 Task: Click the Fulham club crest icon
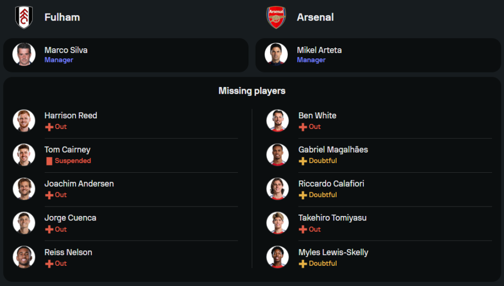click(x=24, y=17)
